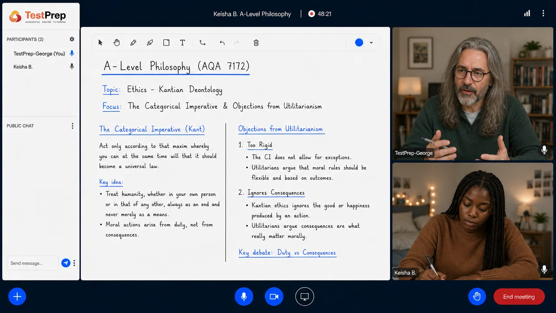556x313 pixels.
Task: Click the redo arrow in whiteboard toolbar
Action: pyautogui.click(x=237, y=43)
